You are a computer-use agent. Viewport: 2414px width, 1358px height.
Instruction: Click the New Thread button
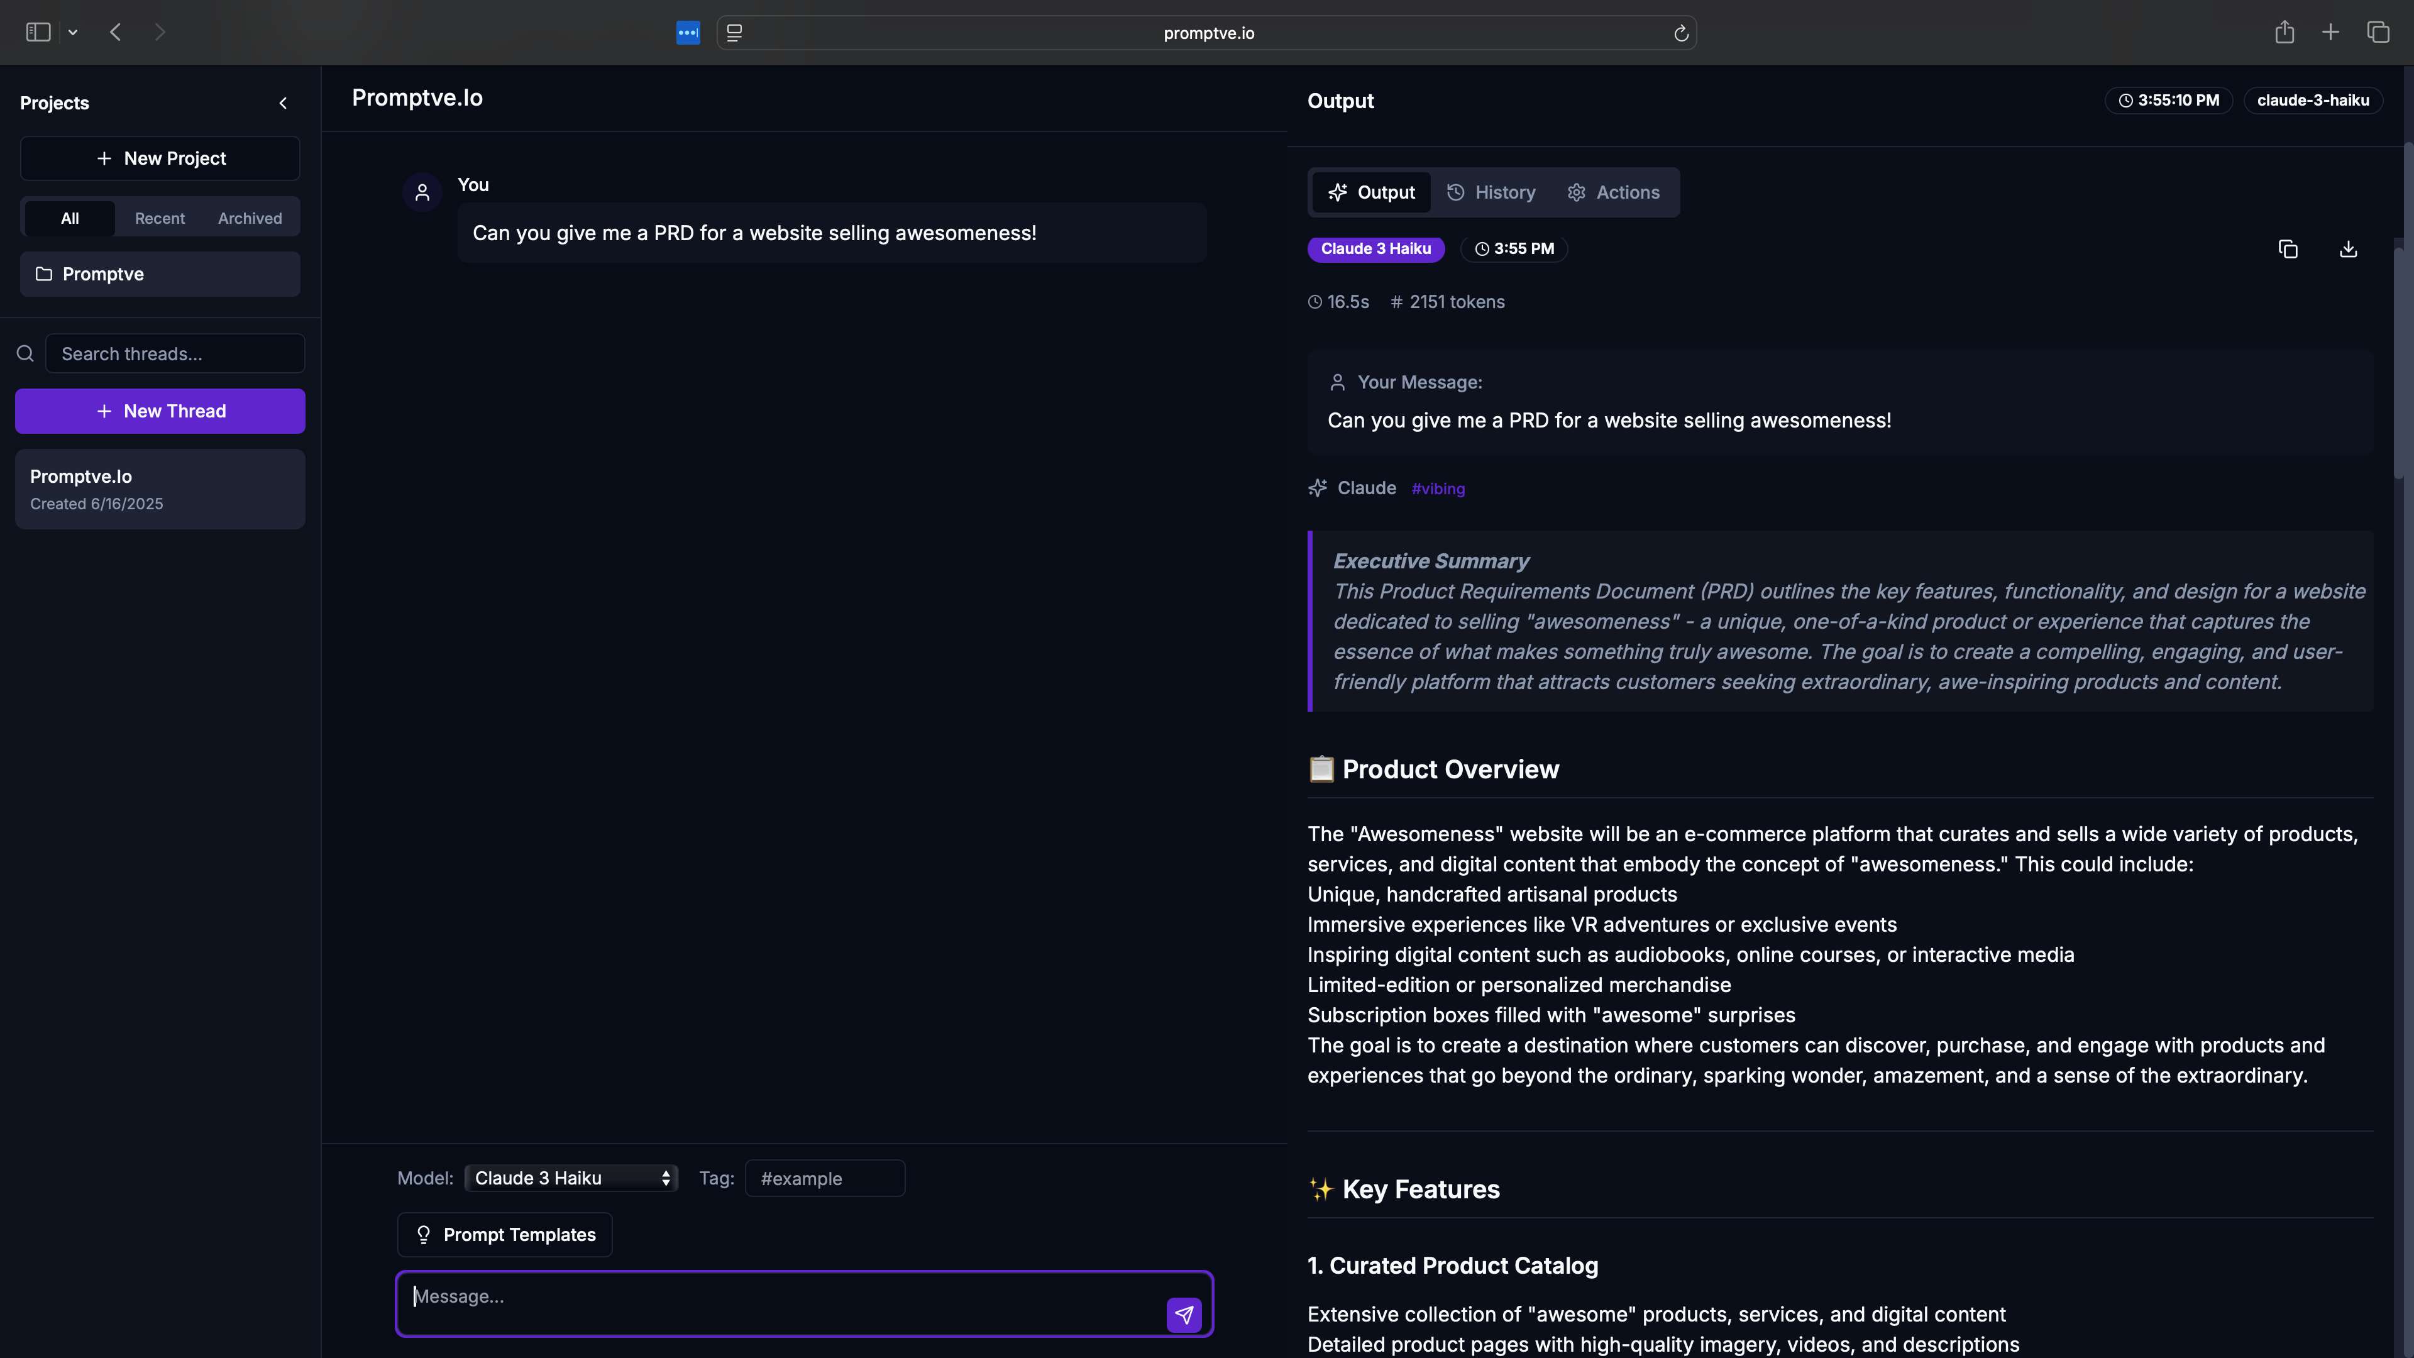click(x=160, y=411)
